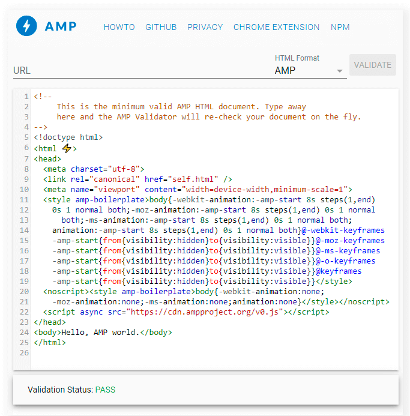
Task: Open the PRIVACY page
Action: pyautogui.click(x=205, y=27)
